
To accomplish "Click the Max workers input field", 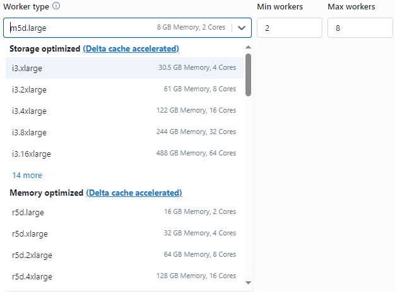I will coord(360,28).
